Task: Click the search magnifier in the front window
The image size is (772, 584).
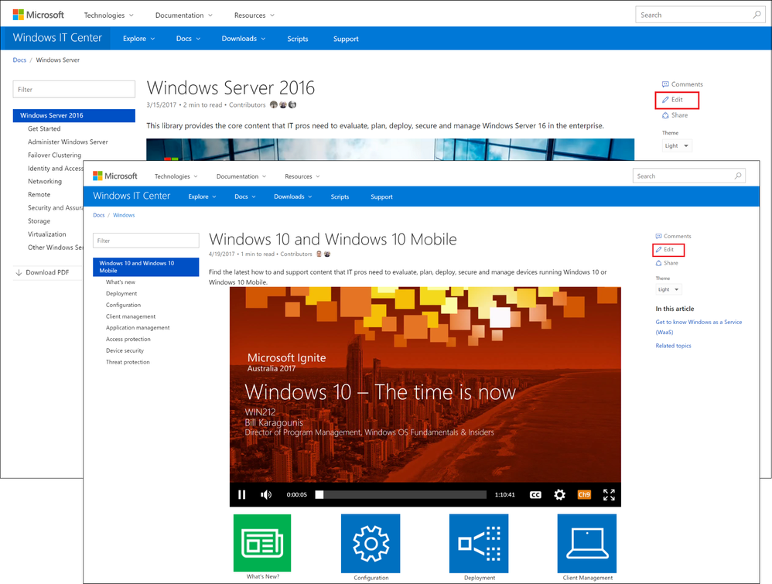Action: click(738, 176)
